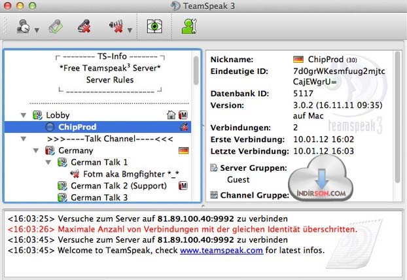
Task: Click German Talk 1 channel icon
Action: pyautogui.click(x=62, y=162)
